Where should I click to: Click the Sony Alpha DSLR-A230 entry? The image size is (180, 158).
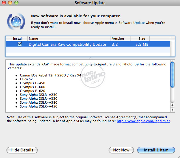(38, 95)
